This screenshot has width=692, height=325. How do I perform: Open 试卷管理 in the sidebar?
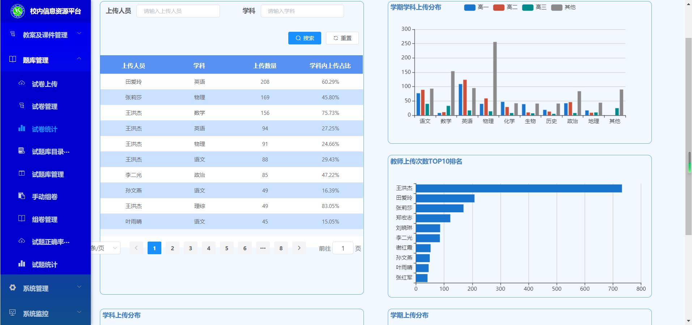point(44,107)
